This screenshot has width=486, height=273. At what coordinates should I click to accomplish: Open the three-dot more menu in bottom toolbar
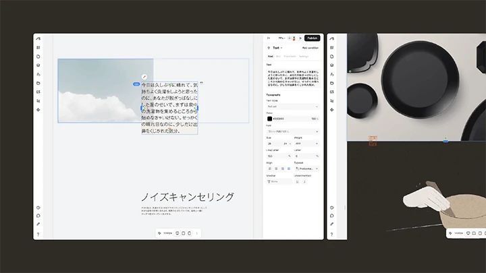[197, 233]
